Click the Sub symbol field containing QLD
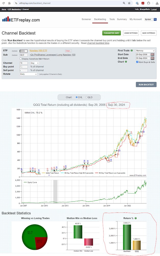This screenshot has width=160, height=256. point(23,55)
